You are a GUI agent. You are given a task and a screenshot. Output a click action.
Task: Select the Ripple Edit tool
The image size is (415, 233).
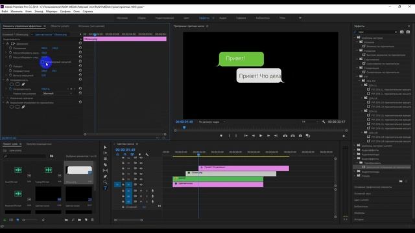coord(105,159)
